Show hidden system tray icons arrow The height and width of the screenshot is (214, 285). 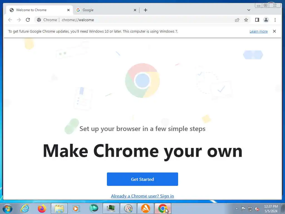tap(237, 209)
